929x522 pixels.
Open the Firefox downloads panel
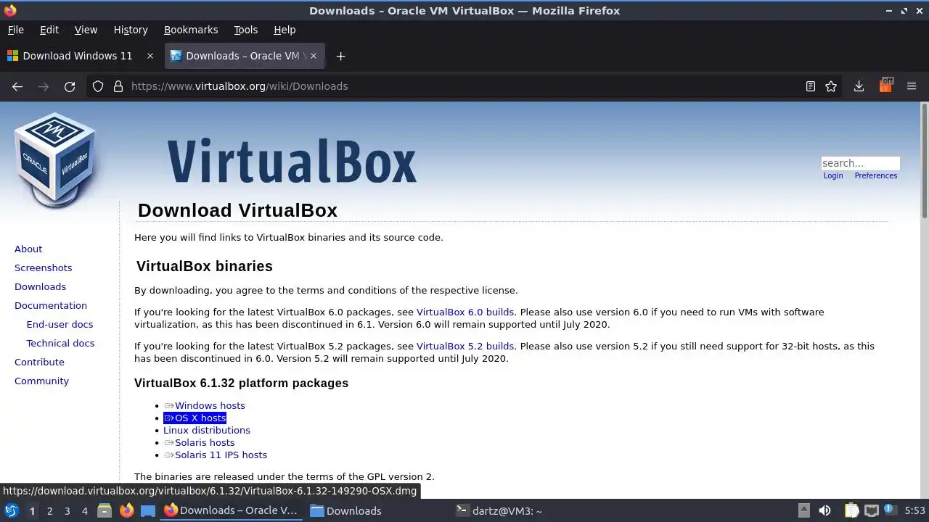tap(859, 86)
